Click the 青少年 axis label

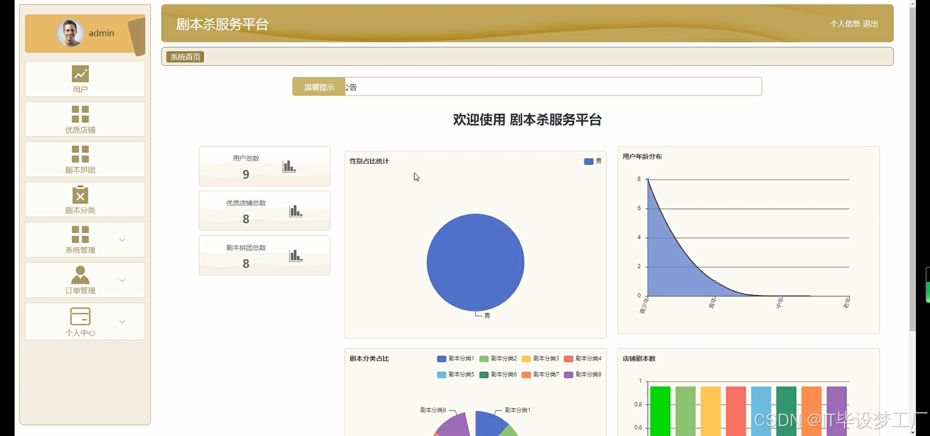pos(644,305)
